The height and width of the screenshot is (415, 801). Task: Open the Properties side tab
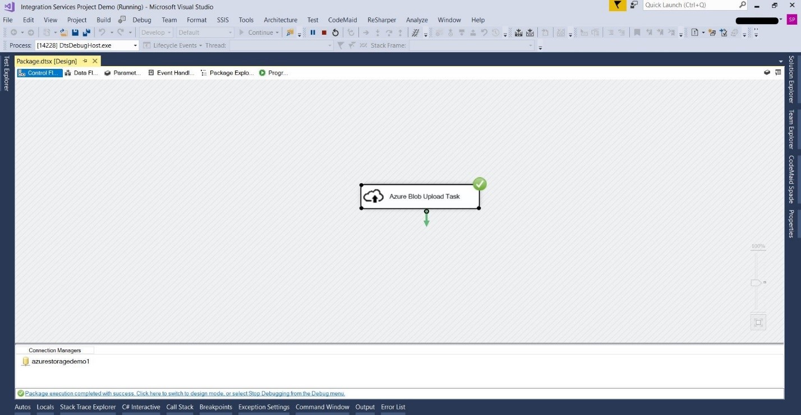tap(791, 223)
